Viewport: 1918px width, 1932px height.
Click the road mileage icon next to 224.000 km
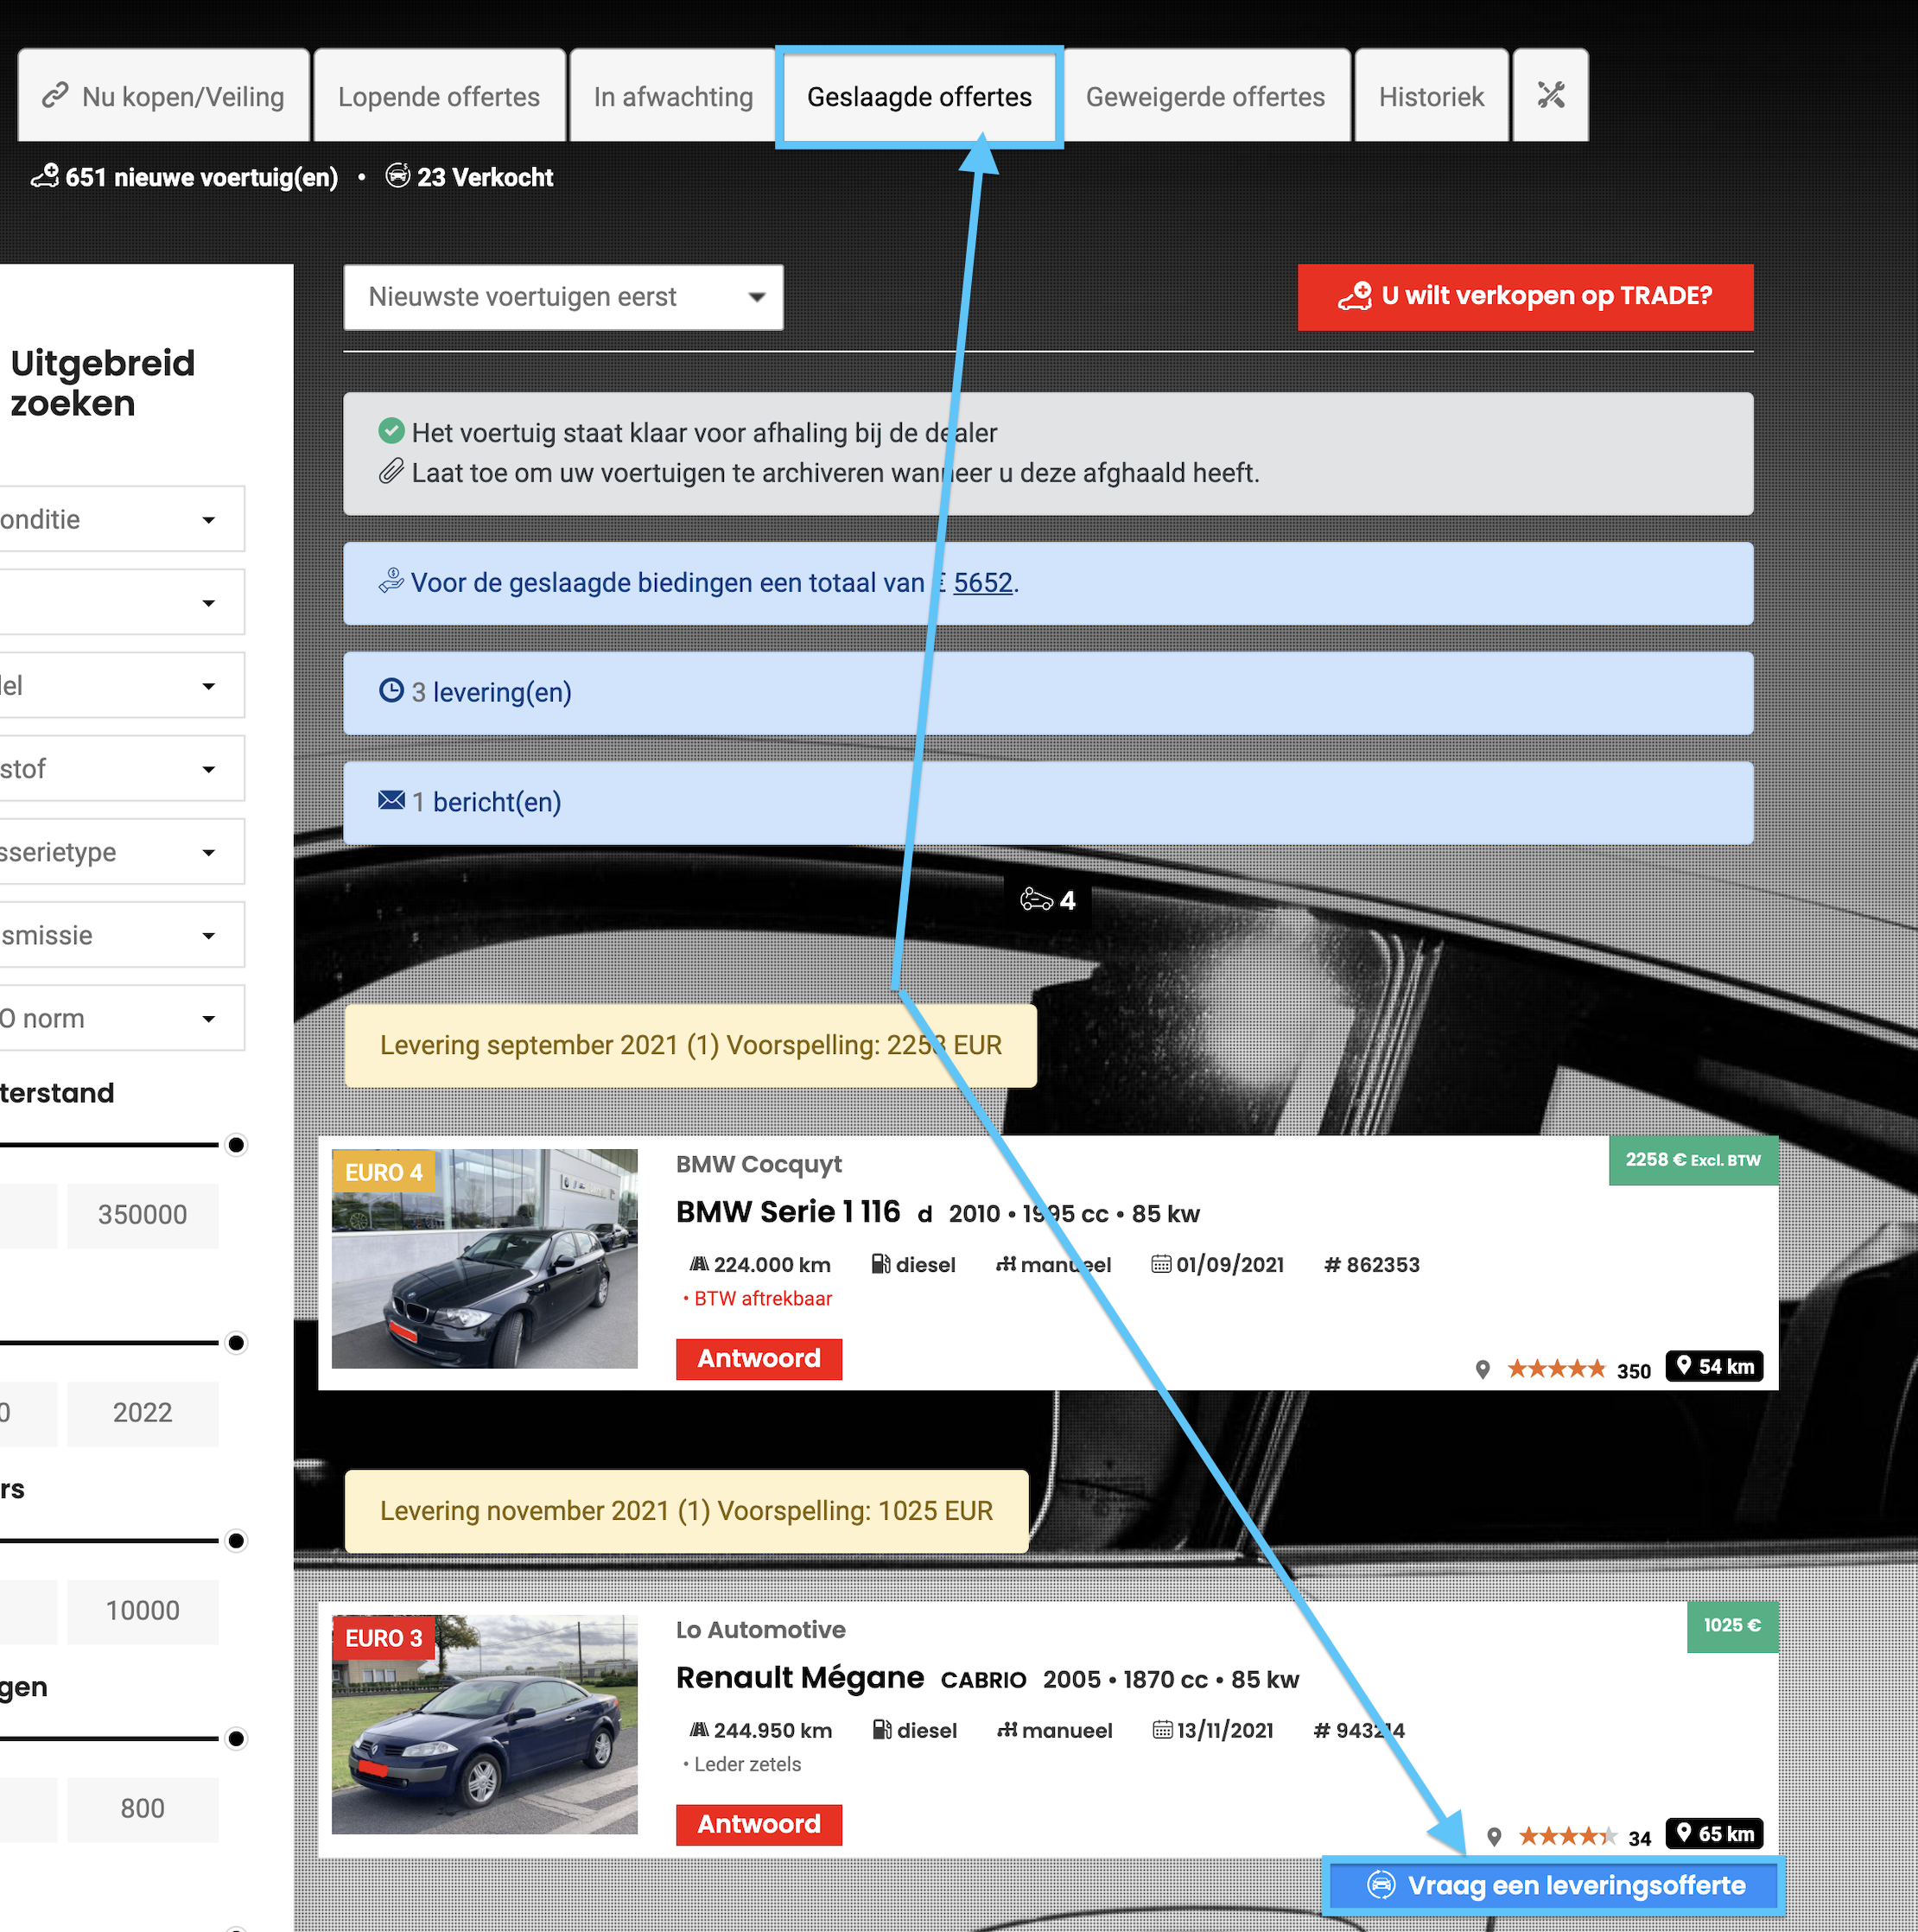click(x=699, y=1264)
